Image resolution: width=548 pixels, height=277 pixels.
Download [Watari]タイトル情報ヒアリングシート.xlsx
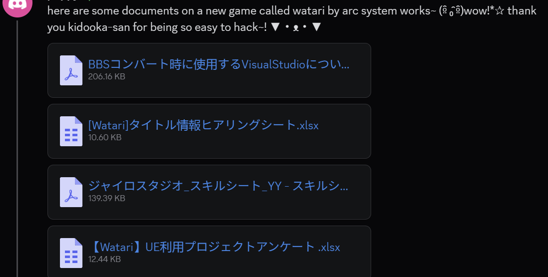[203, 125]
